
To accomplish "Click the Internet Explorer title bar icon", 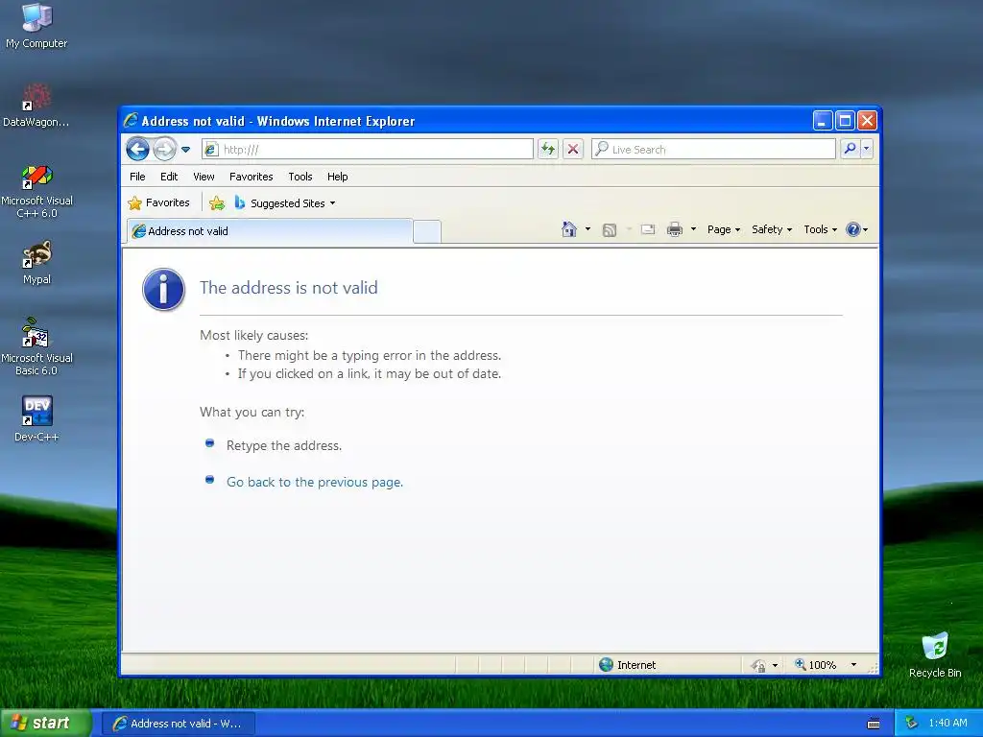I will coord(131,120).
